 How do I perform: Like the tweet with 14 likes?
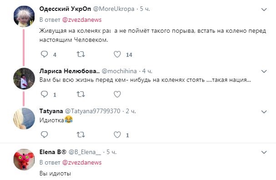[x=117, y=54]
